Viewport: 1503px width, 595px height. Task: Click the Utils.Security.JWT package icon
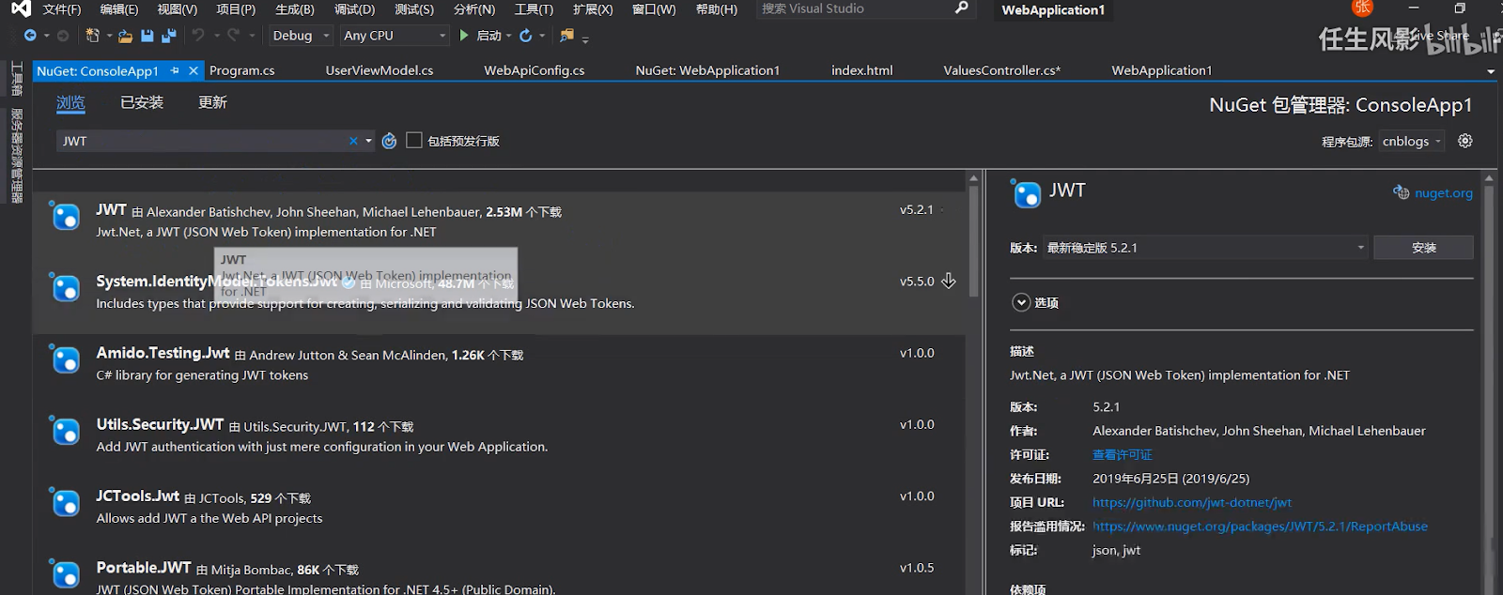[x=65, y=431]
